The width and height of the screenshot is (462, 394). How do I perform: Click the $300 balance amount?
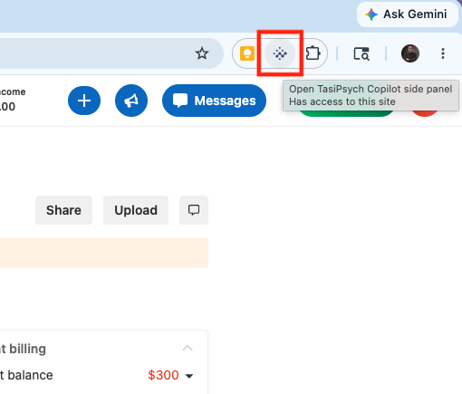[x=163, y=375]
